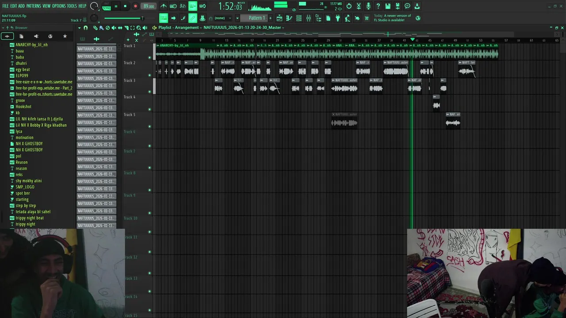Select the Draw pencil tool
The height and width of the screenshot is (318, 566).
coord(96,27)
